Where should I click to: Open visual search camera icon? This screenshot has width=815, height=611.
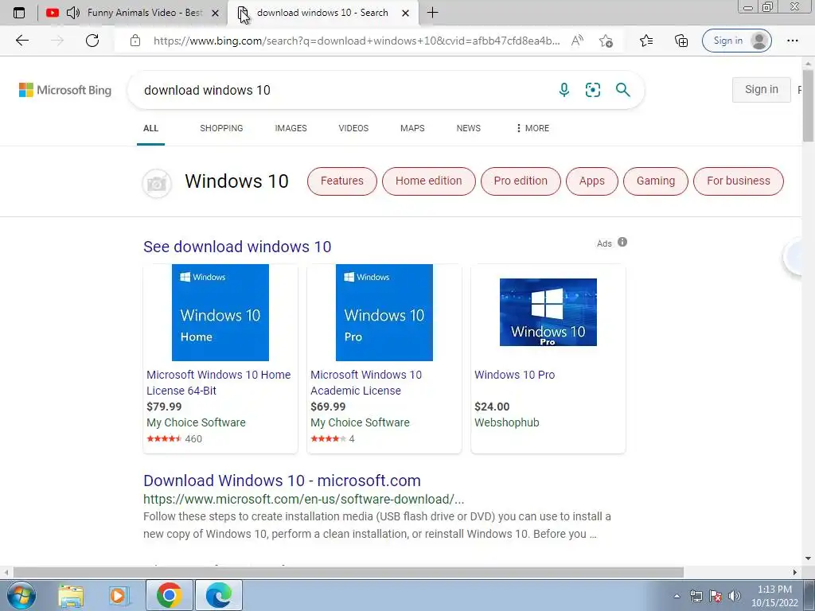pos(592,90)
